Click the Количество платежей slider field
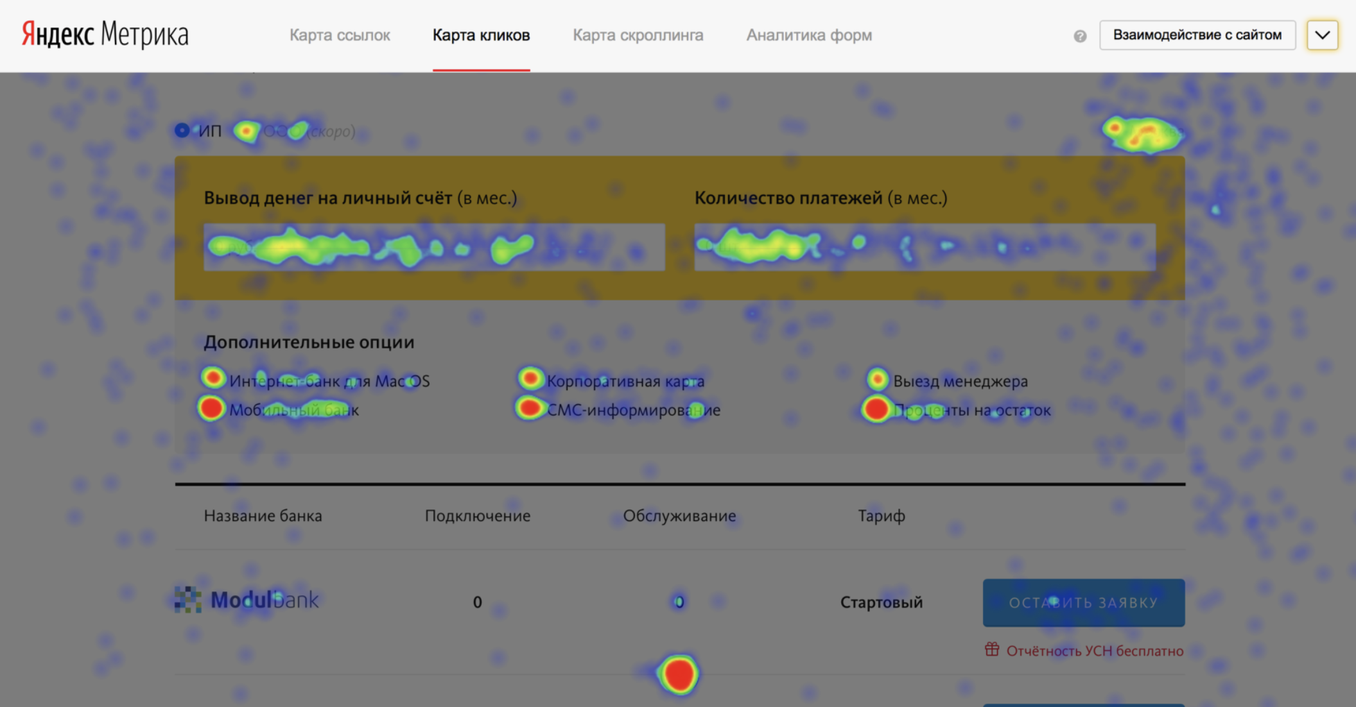 [925, 247]
